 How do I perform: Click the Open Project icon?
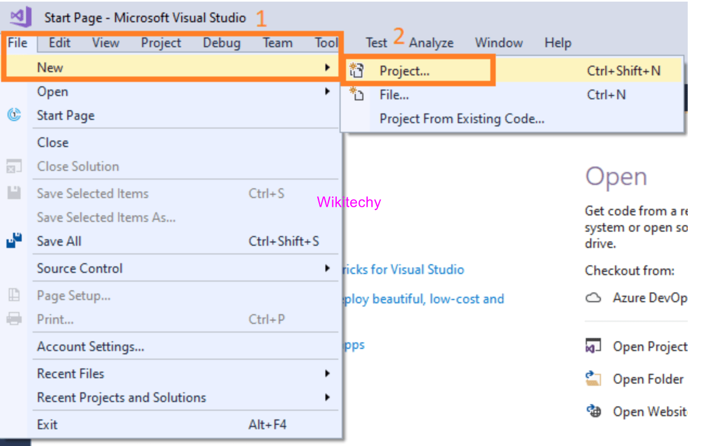pos(593,346)
